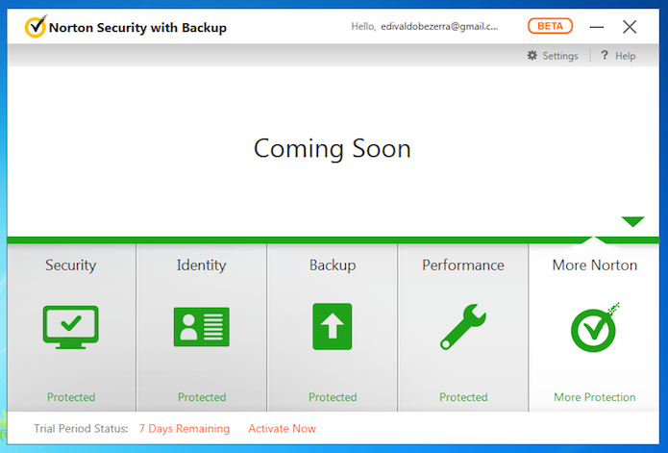Click the Settings gear icon
Image resolution: width=668 pixels, height=453 pixels.
[x=532, y=56]
